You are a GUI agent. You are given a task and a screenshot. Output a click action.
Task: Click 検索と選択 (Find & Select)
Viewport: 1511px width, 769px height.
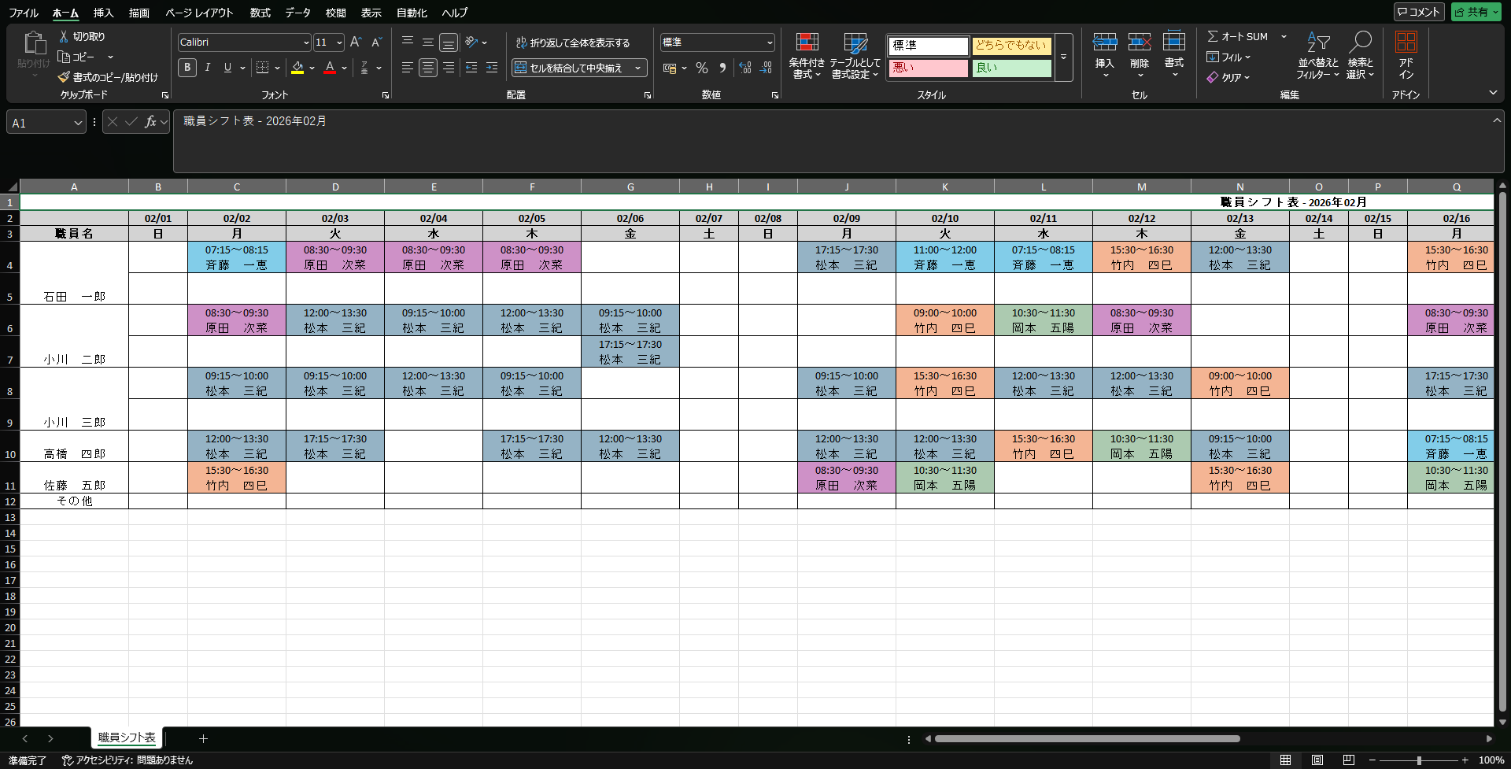1361,55
